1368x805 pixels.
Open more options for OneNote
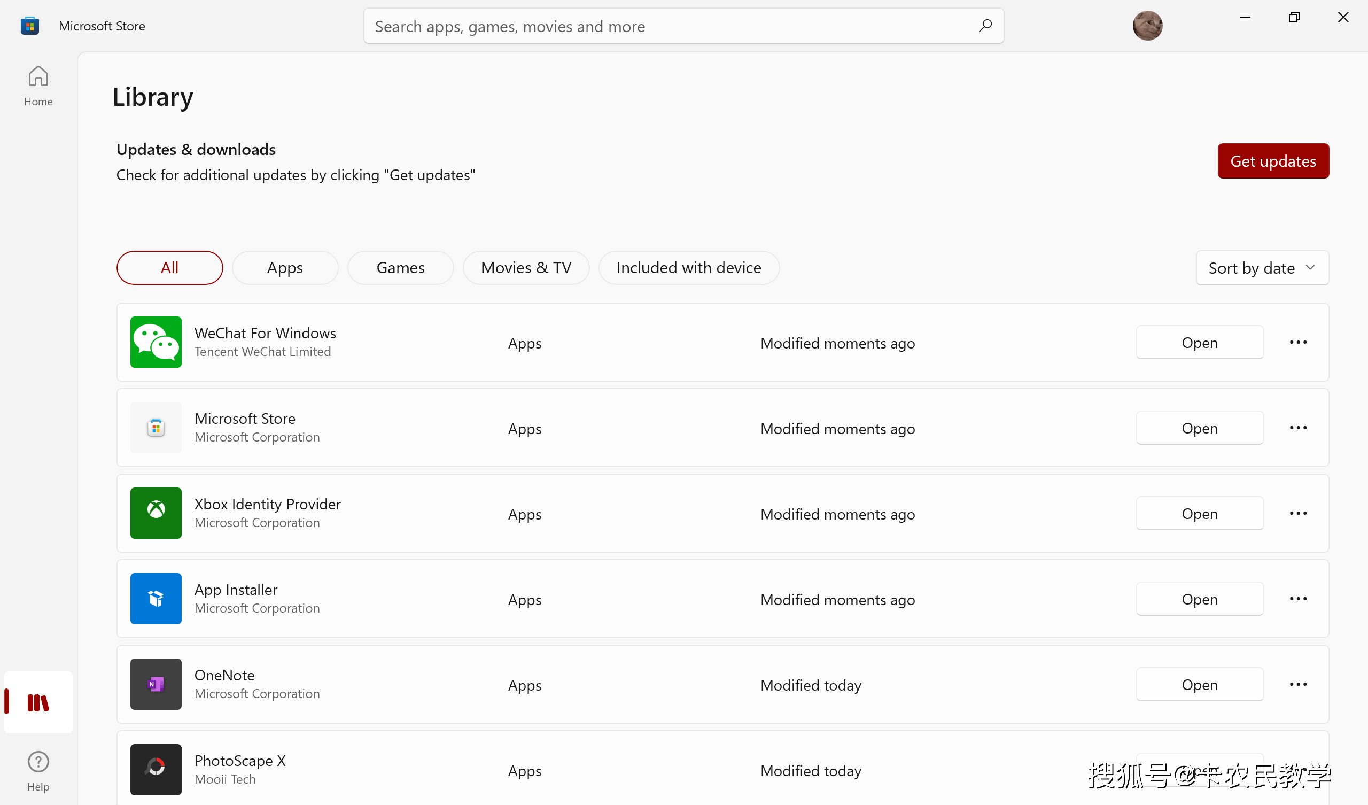[x=1298, y=684]
